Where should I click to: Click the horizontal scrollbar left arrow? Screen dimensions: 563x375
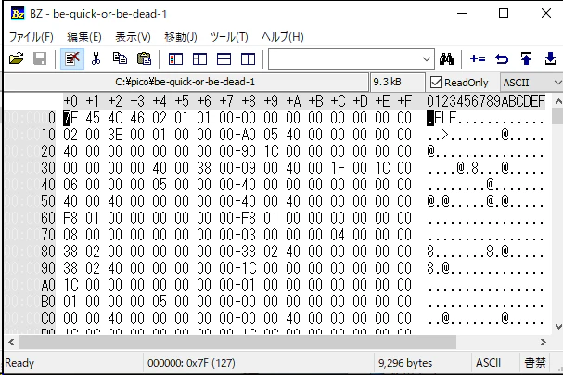[11, 342]
